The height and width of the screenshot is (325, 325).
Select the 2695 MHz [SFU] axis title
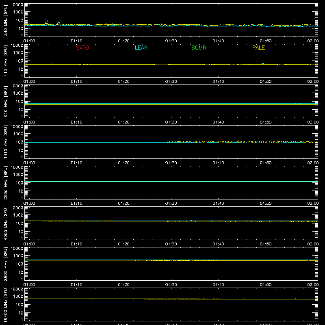point(5,182)
